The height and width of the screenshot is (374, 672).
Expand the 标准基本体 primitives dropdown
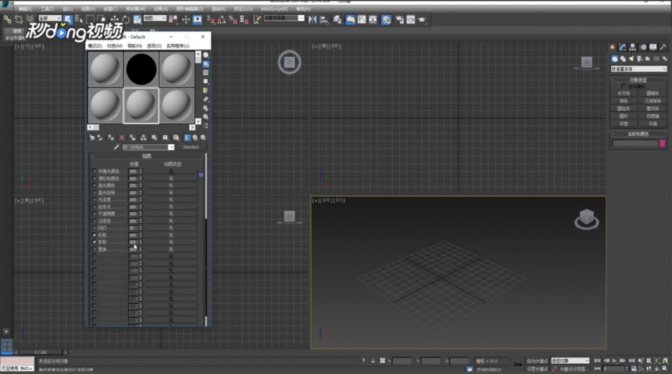coord(638,69)
